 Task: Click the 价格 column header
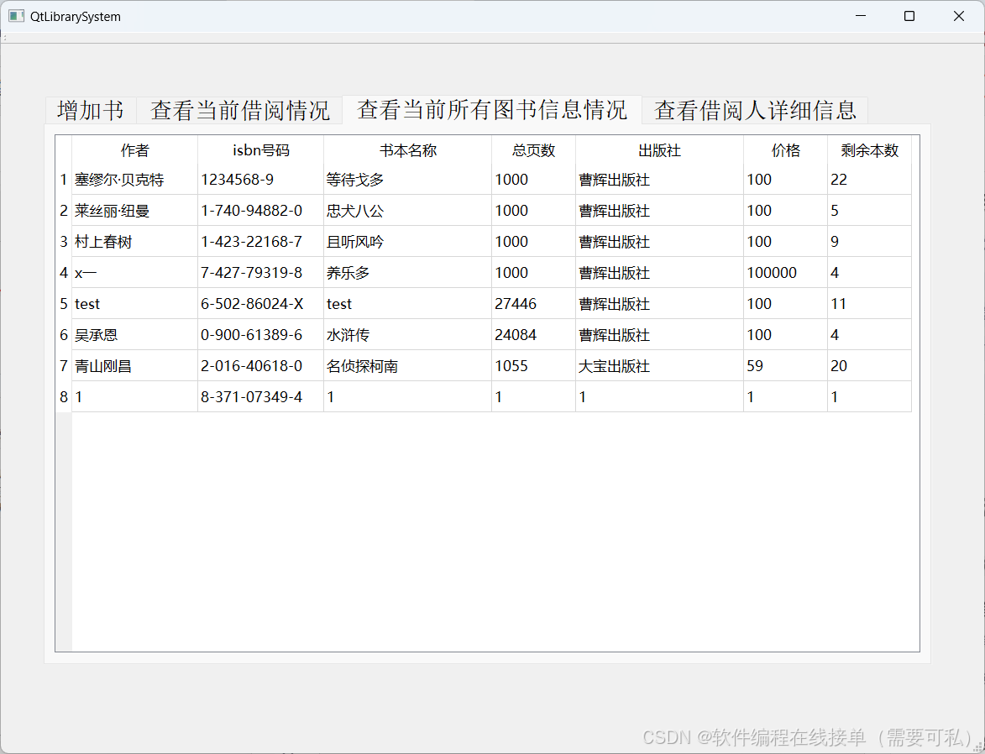785,150
